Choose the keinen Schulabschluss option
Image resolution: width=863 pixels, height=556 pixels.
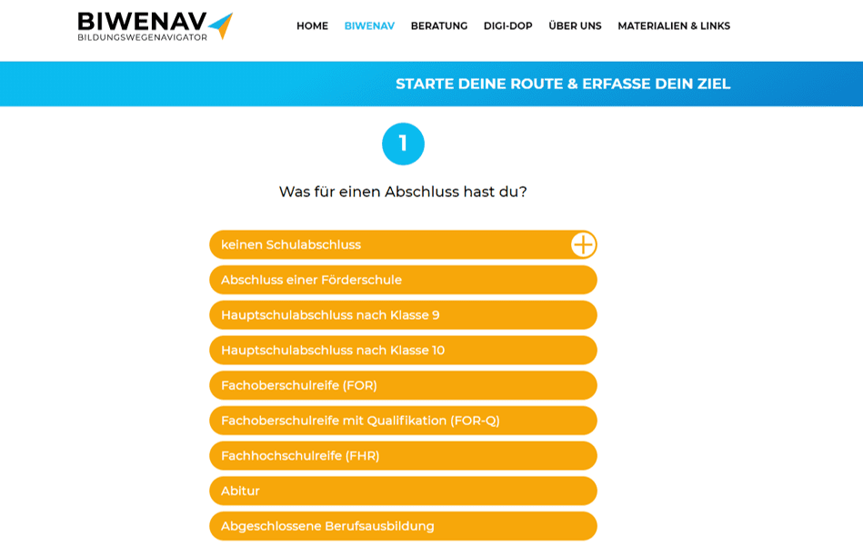point(403,244)
